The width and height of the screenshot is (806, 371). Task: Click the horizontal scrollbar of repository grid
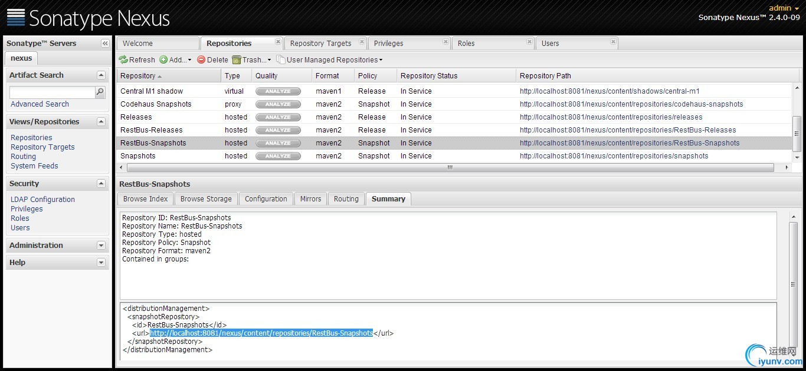tap(450, 168)
